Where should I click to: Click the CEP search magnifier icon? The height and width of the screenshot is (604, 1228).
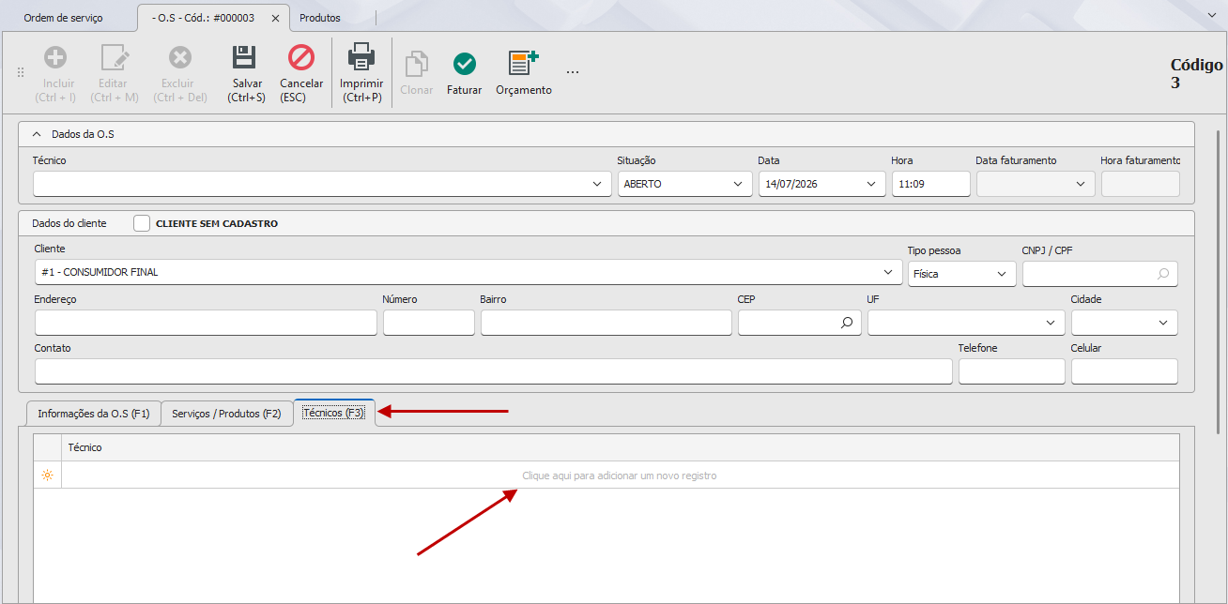pos(847,323)
